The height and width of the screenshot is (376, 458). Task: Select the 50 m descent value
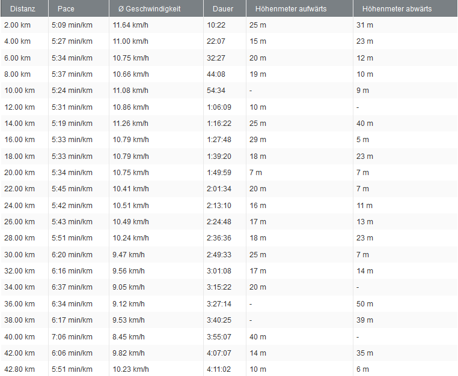(364, 304)
